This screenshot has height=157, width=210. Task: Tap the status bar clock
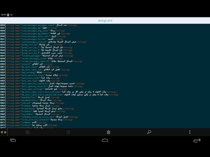coord(3,15)
